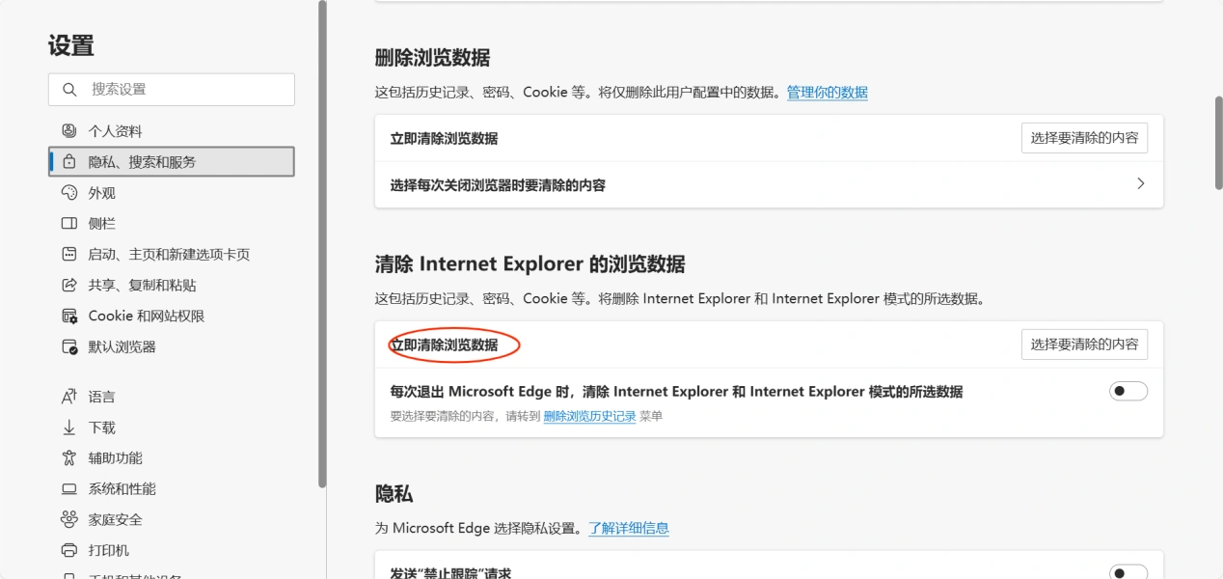
Task: Open the 默认浏览器 settings icon
Action: point(68,346)
